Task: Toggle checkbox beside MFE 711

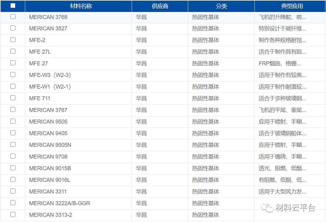Action: click(13, 98)
